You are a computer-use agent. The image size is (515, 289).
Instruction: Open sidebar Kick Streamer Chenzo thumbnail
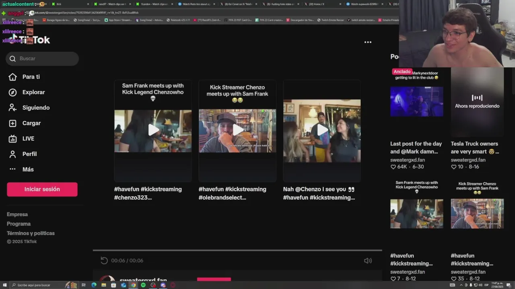(477, 214)
